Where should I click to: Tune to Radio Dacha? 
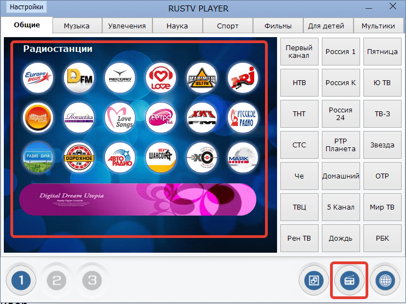(x=38, y=157)
